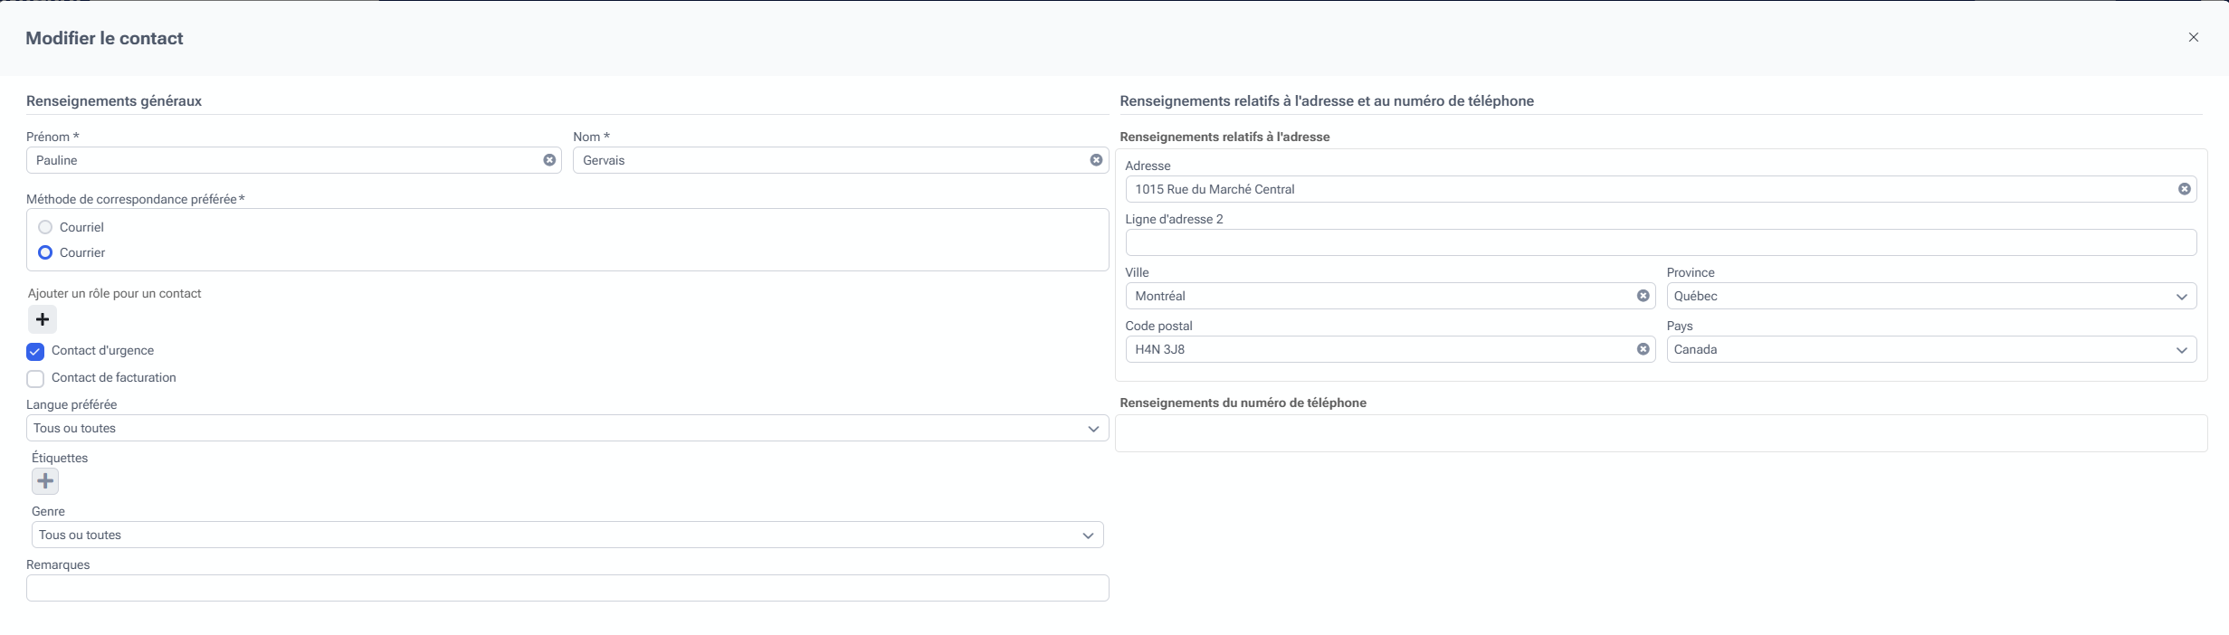This screenshot has height=635, width=2229.
Task: Check the Contact de facturation checkbox
Action: (35, 378)
